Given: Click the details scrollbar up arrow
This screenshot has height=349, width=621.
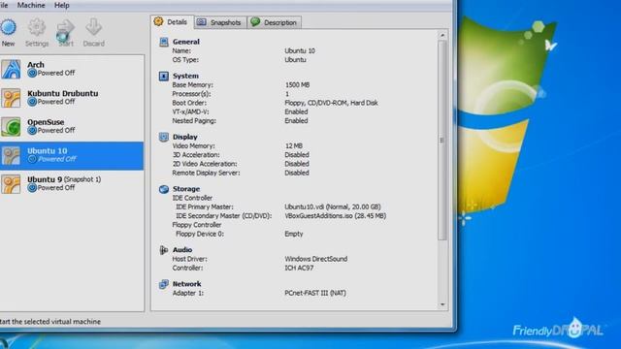Looking at the screenshot, I should click(442, 35).
